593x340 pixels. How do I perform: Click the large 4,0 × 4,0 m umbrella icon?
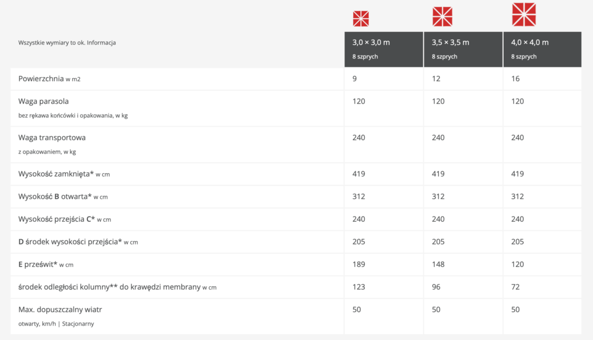[x=524, y=14]
